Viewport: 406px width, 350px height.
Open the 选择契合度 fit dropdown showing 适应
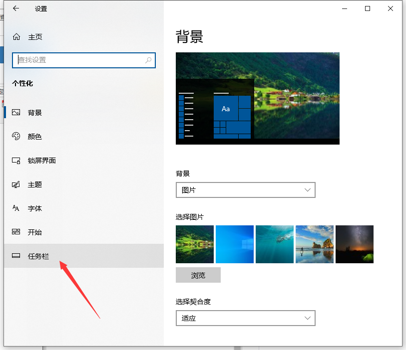click(245, 318)
